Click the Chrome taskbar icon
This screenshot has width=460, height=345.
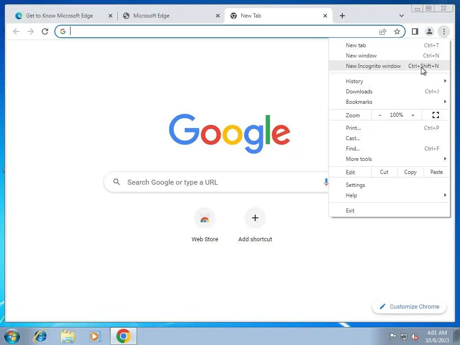pos(124,336)
